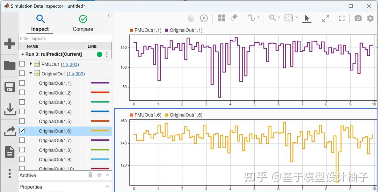Image resolution: width=378 pixels, height=192 pixels.
Task: Collapse the OriginalOut signal group
Action: [x=31, y=73]
